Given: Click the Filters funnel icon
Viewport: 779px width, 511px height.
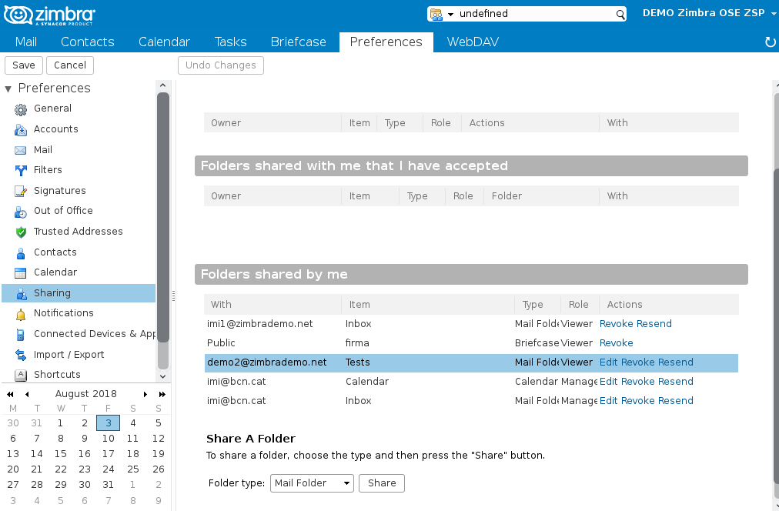Looking at the screenshot, I should coord(21,170).
